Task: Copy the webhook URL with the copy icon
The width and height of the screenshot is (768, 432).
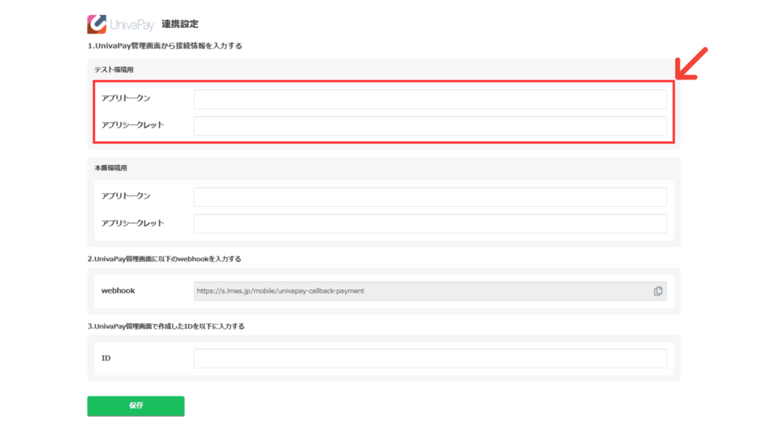Action: 658,291
